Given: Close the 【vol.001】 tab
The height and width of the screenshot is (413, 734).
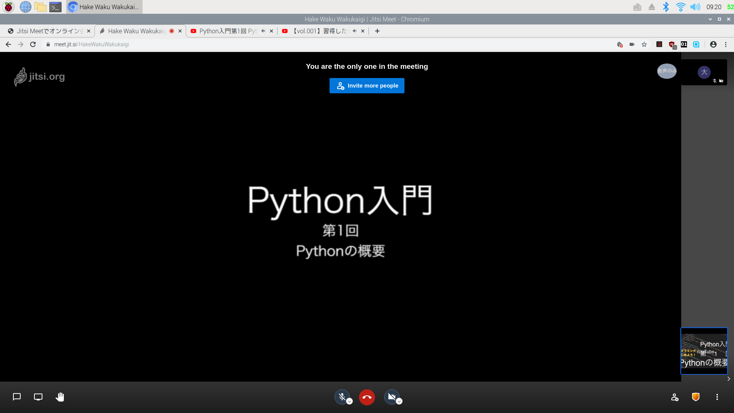Looking at the screenshot, I should pyautogui.click(x=363, y=31).
